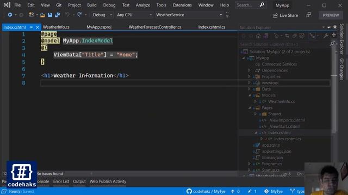Image resolution: width=348 pixels, height=195 pixels.
Task: Open the File menu
Action: tap(17, 5)
